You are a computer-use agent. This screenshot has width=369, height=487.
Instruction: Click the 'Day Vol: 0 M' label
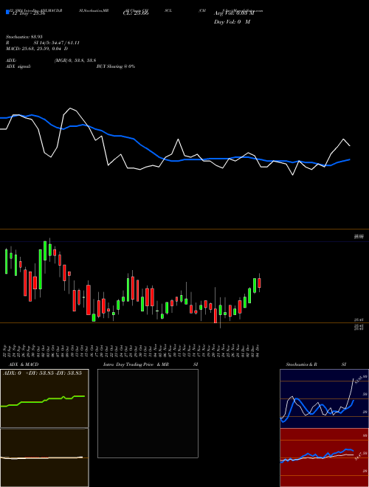[232, 21]
